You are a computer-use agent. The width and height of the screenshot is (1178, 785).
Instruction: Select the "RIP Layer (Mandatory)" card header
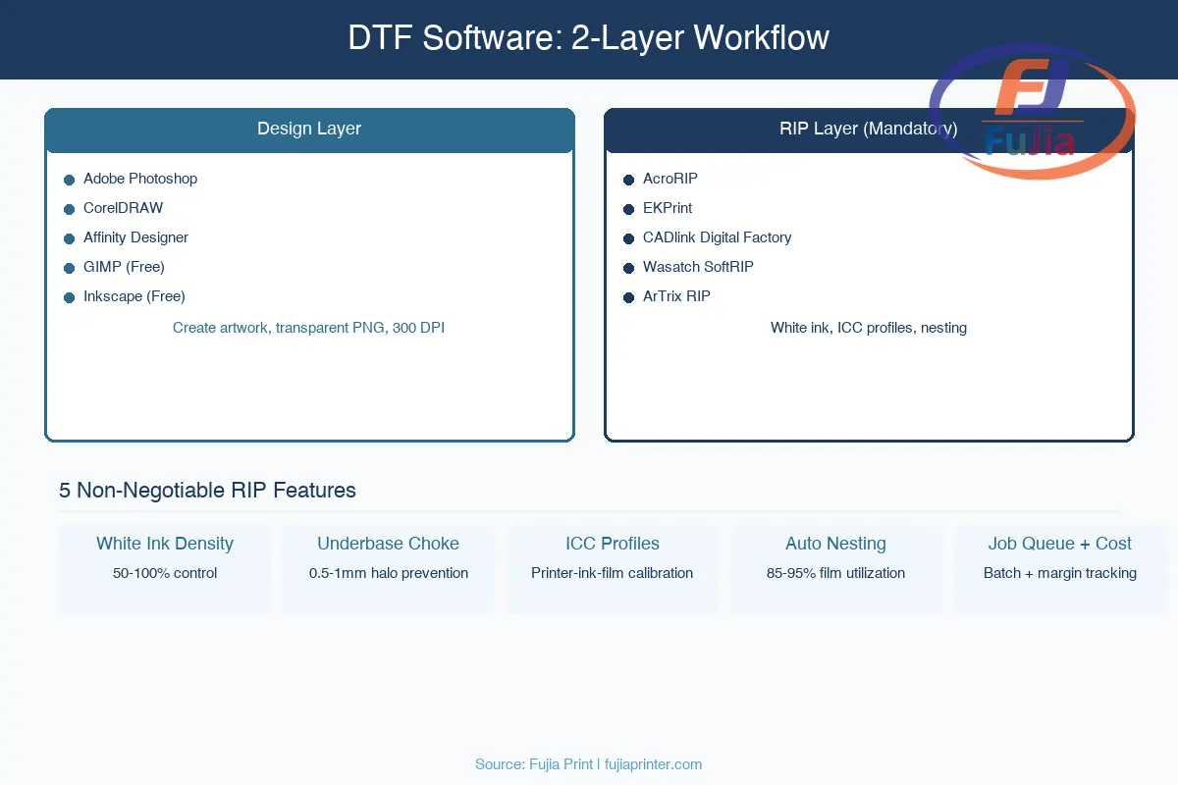[x=869, y=130]
